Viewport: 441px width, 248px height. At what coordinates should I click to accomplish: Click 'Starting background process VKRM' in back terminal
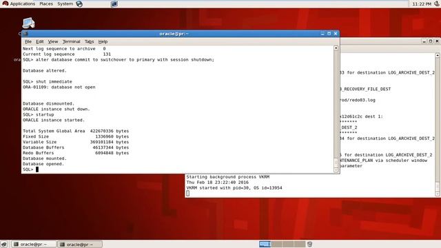[228, 177]
